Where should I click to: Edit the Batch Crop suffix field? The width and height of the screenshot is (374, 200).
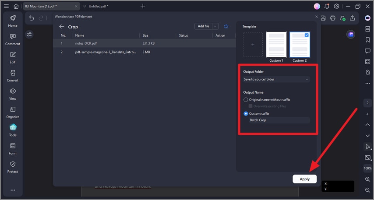pos(279,120)
